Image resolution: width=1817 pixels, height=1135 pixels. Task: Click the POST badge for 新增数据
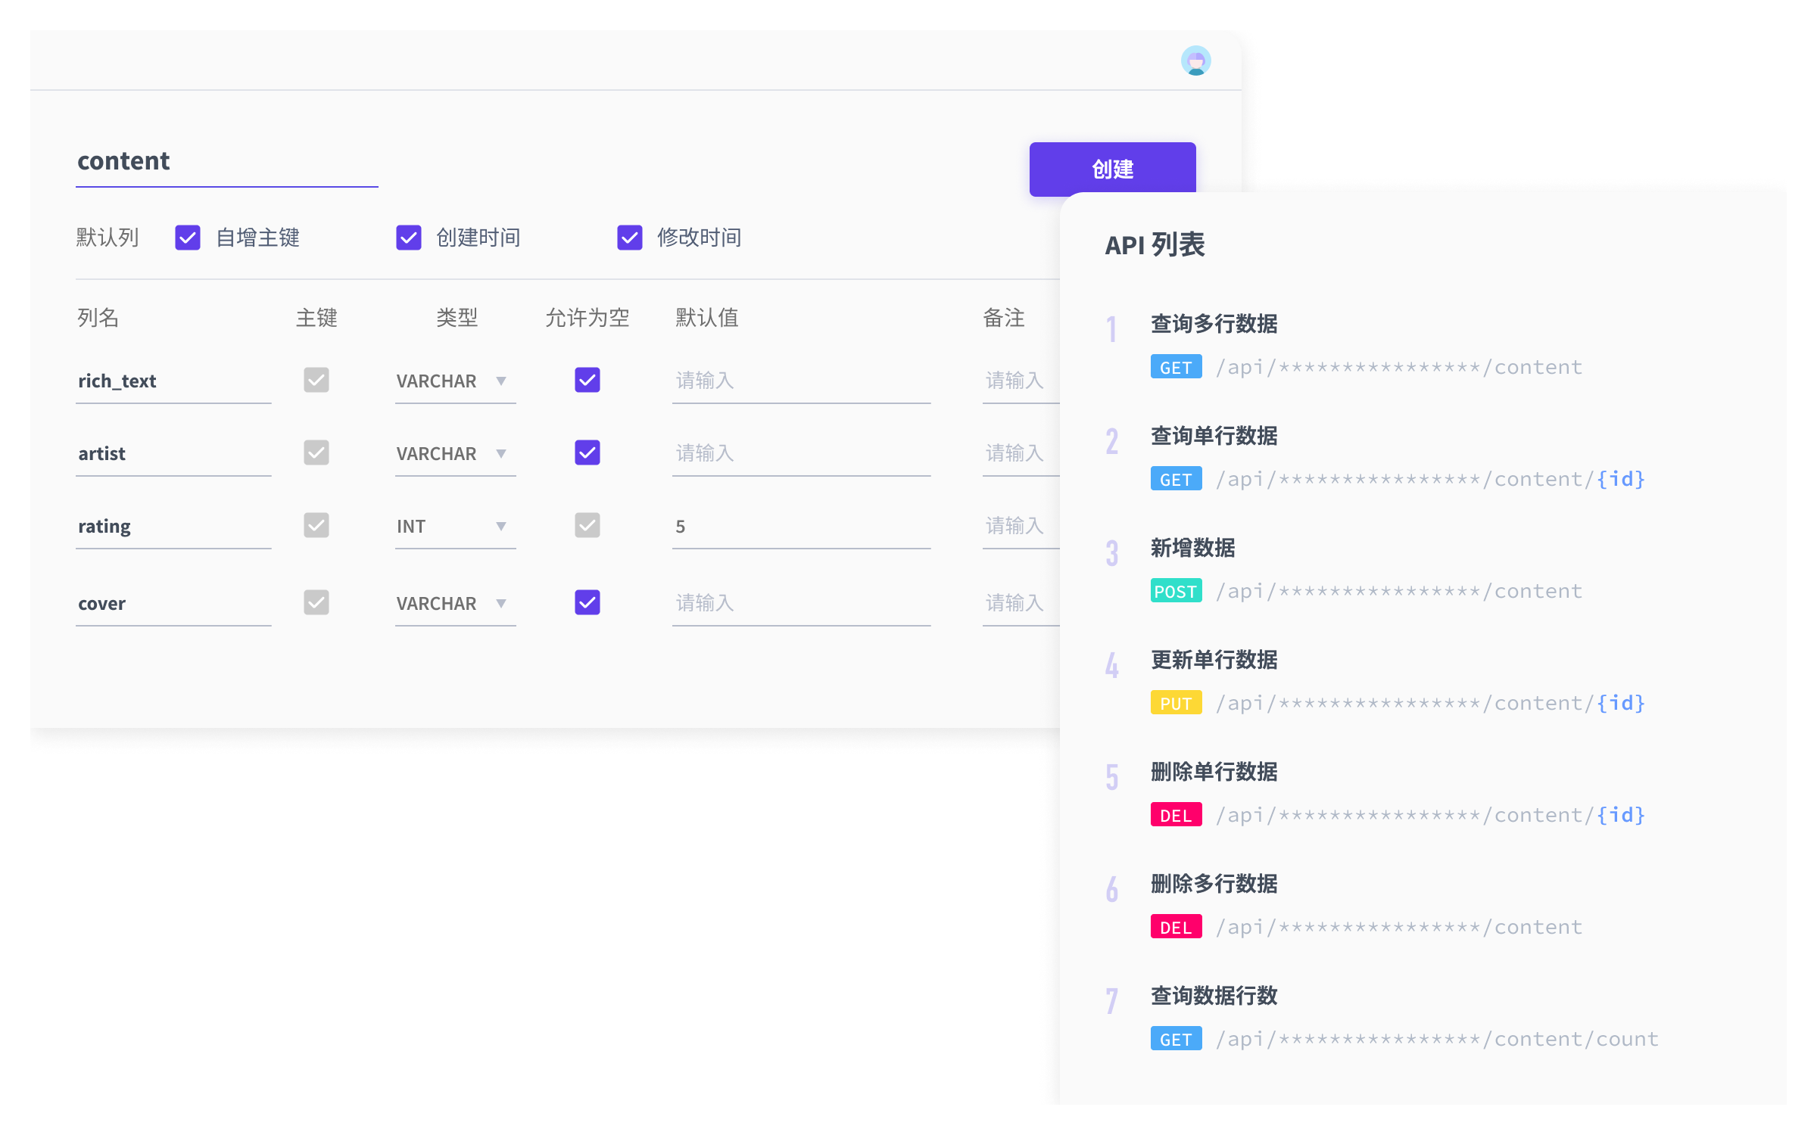coord(1175,591)
